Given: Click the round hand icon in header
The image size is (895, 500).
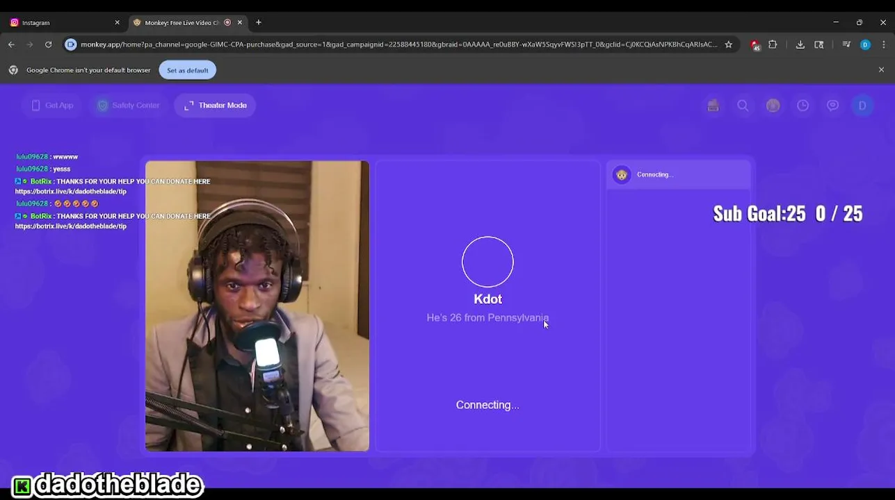Looking at the screenshot, I should coord(773,106).
